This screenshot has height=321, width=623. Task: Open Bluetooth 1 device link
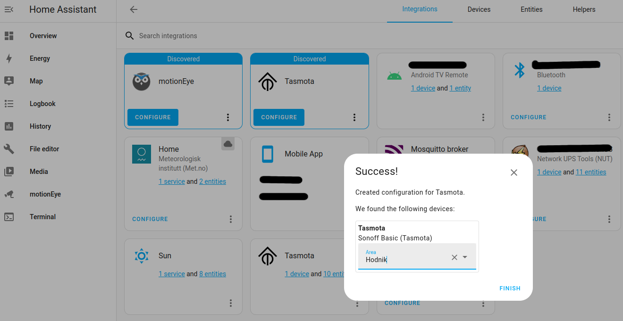point(549,88)
